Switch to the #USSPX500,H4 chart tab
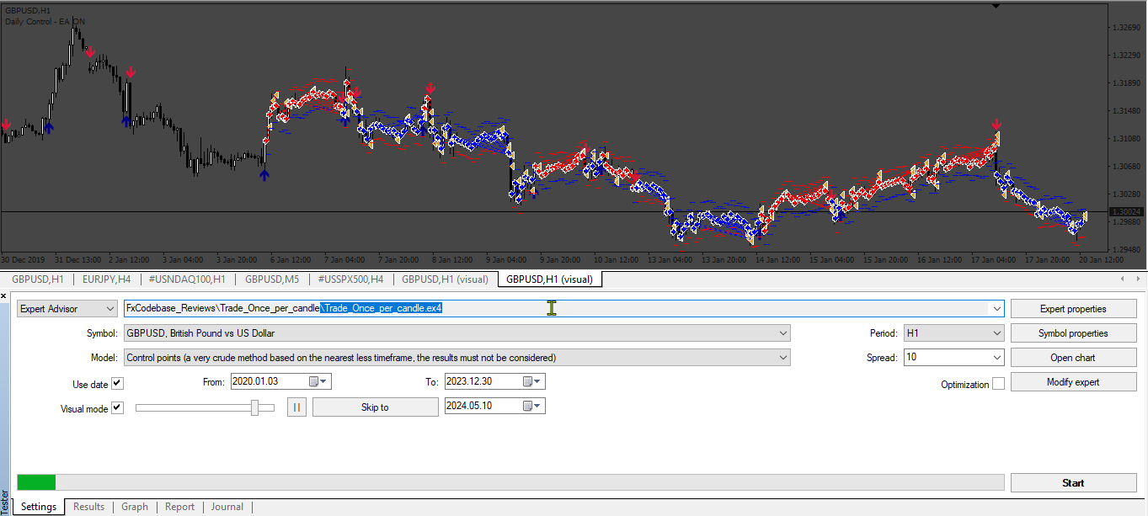Image resolution: width=1148 pixels, height=516 pixels. tap(350, 279)
